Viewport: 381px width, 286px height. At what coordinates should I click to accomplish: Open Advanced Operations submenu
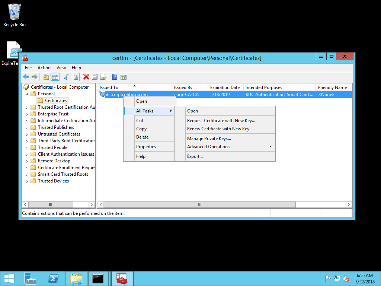click(208, 147)
